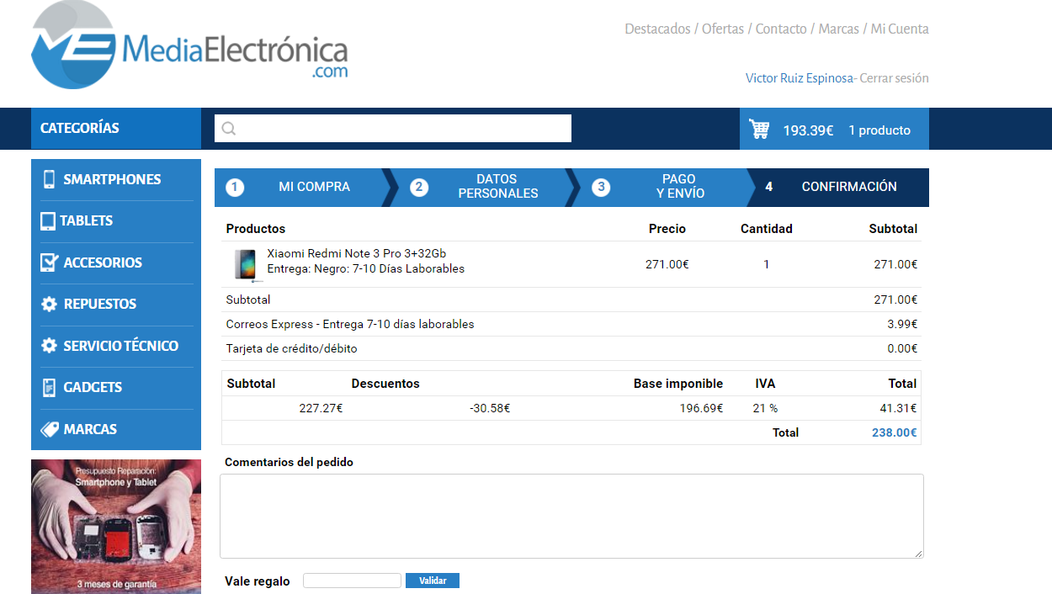The image size is (1052, 594).
Task: Go to Datos Personales step
Action: [x=497, y=187]
